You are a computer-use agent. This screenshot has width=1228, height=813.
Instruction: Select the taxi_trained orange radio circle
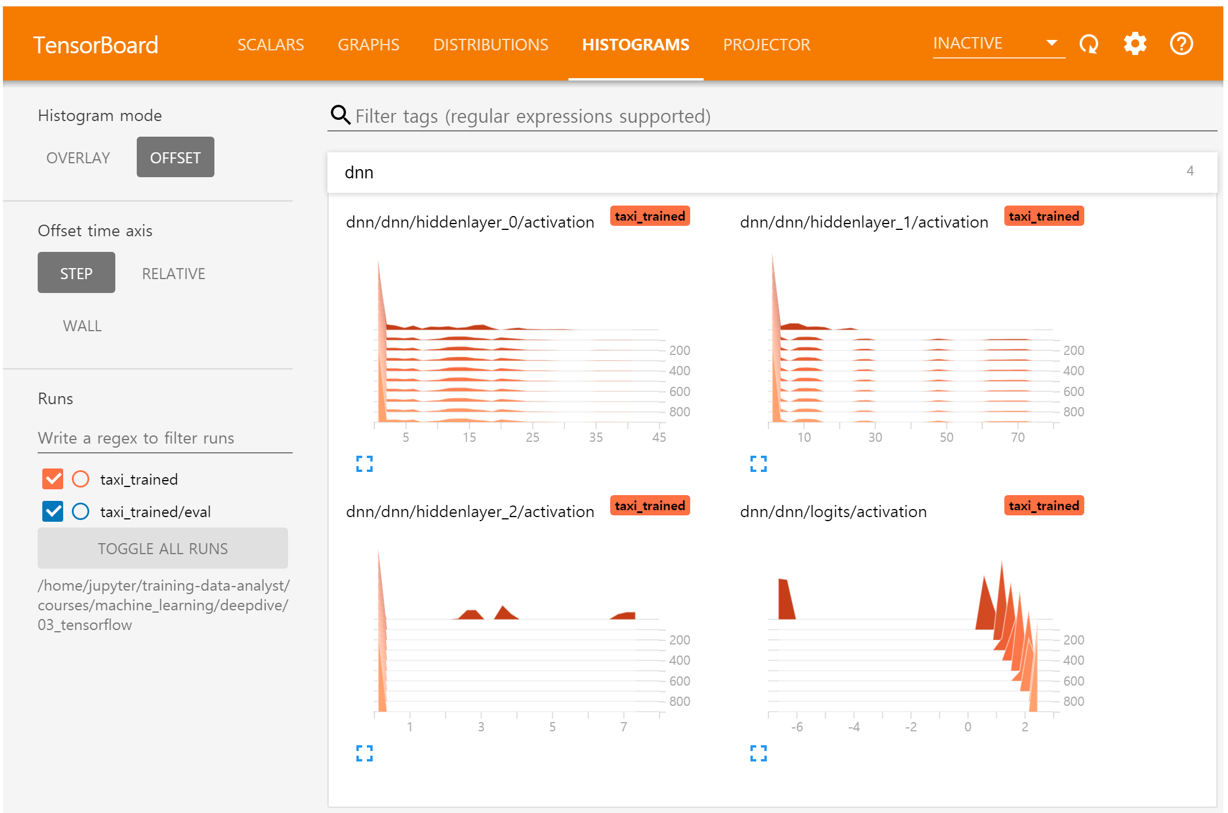81,479
